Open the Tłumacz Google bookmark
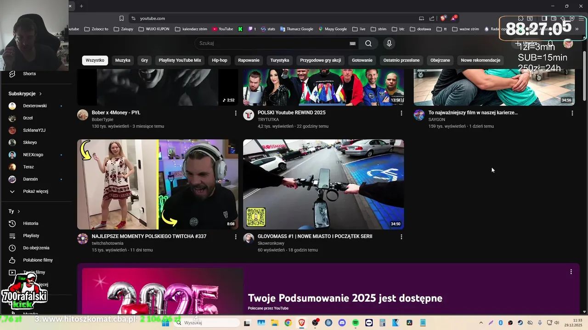 click(296, 29)
